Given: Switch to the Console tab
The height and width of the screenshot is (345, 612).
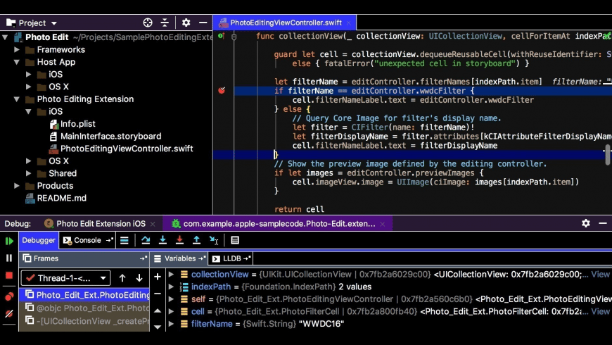Looking at the screenshot, I should point(84,240).
